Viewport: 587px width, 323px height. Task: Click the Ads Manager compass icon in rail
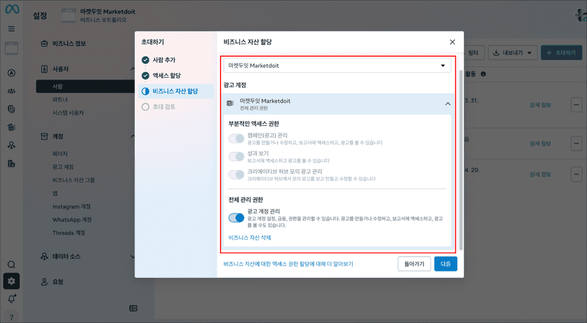(12, 73)
